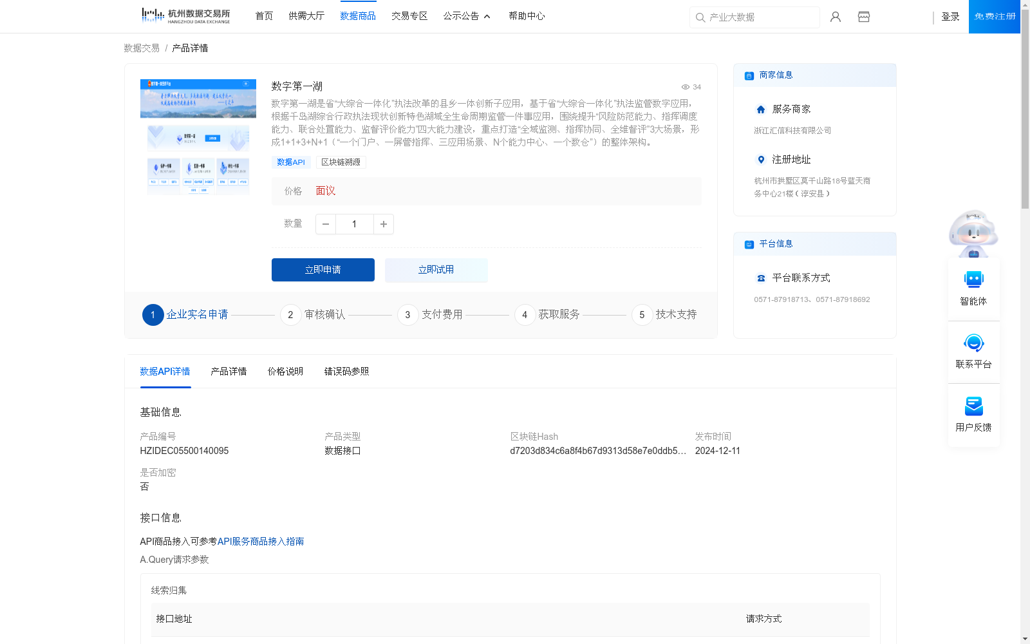The height and width of the screenshot is (644, 1030).
Task: Switch to 数据API详情 tab
Action: pyautogui.click(x=165, y=372)
